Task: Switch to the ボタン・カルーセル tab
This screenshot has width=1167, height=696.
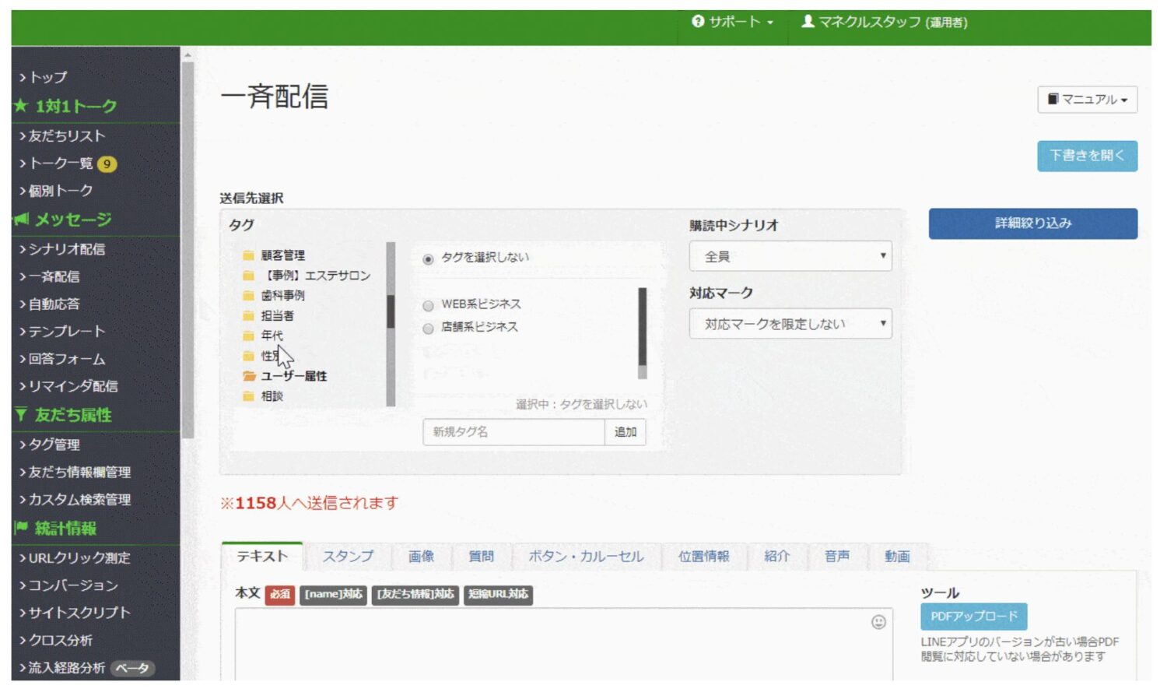Action: [x=586, y=557]
